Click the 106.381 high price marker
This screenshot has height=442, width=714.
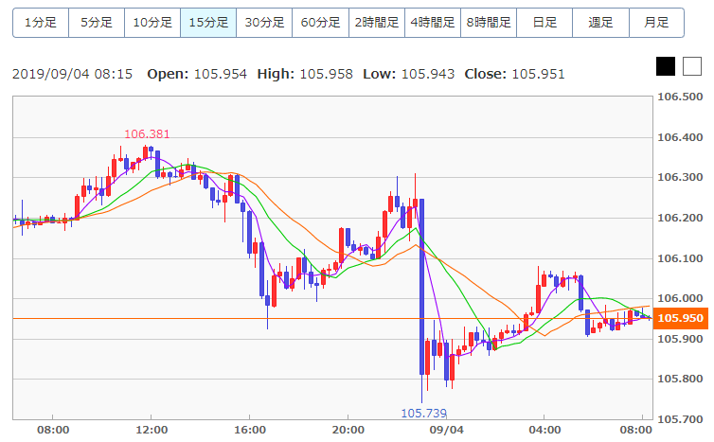point(147,134)
